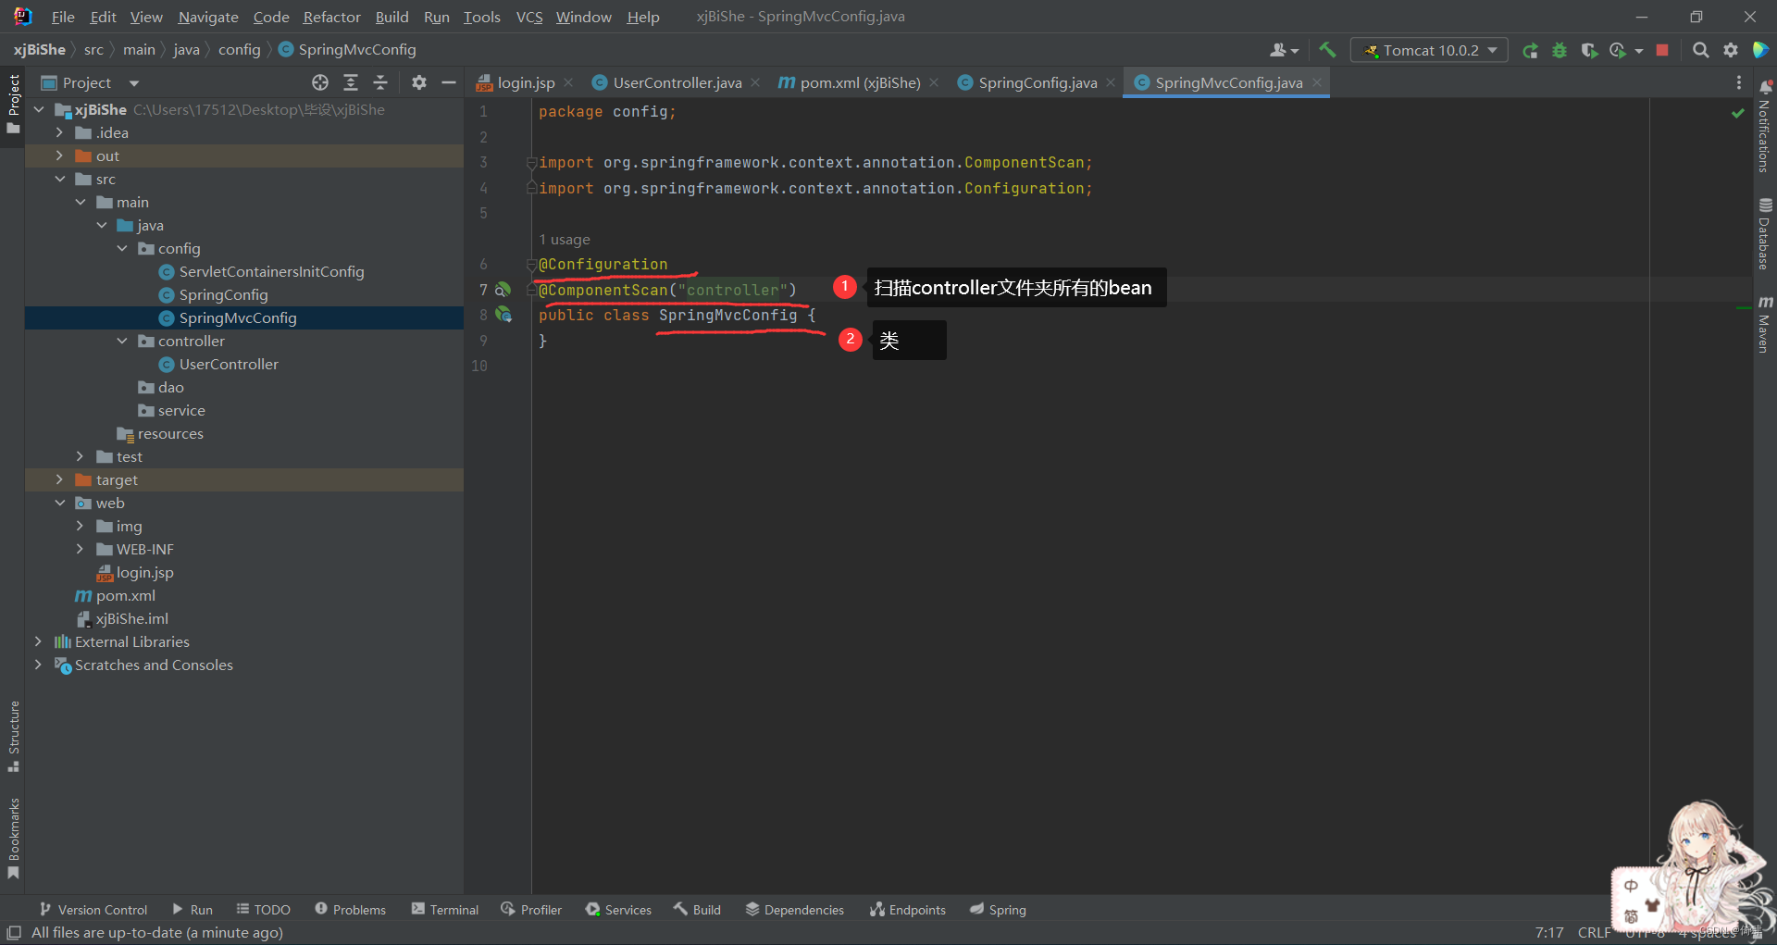Toggle Project tool window stripe button

[13, 104]
